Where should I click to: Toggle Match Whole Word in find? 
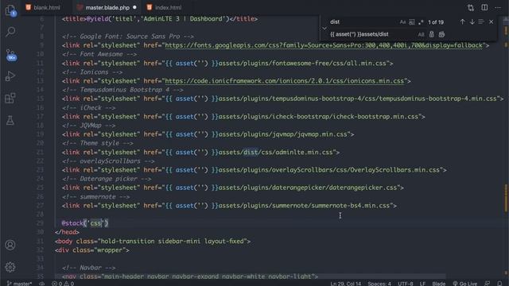(x=412, y=21)
